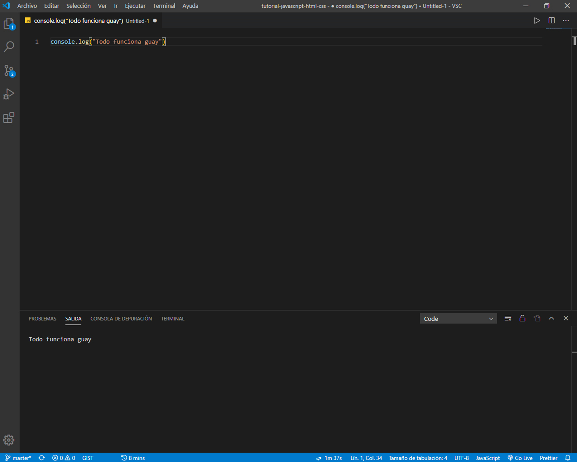Clear the output panel

tap(508, 318)
